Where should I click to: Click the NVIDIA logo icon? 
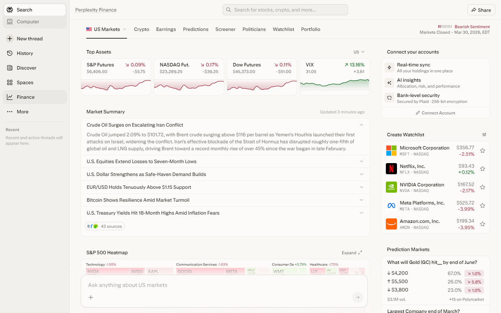pyautogui.click(x=391, y=187)
